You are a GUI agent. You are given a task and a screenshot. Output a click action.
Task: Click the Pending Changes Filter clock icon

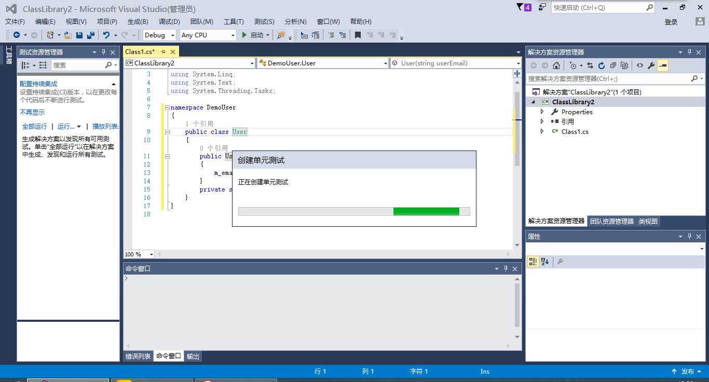[572, 65]
